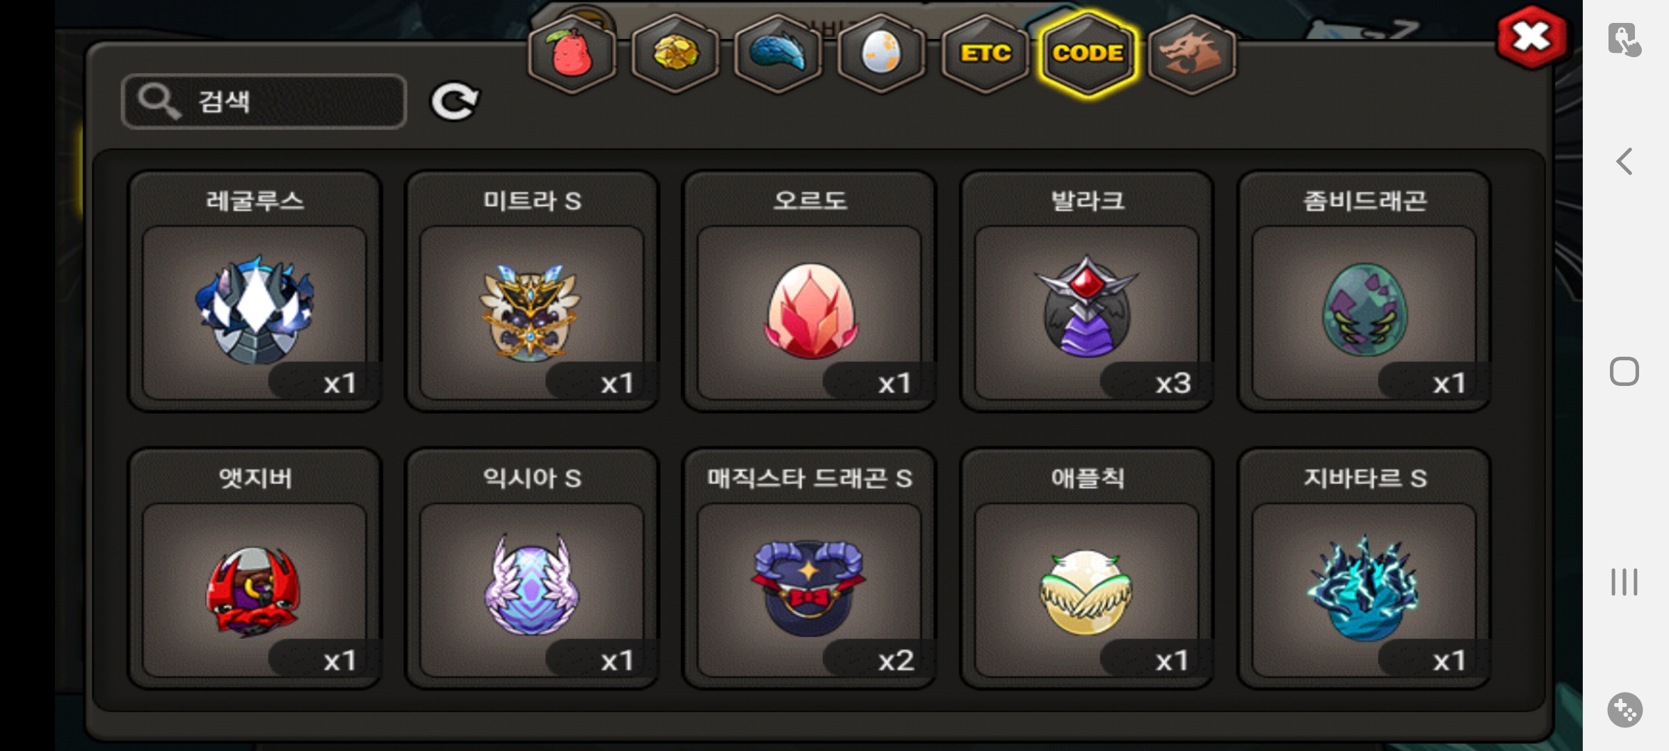Open the game controller tools icon
This screenshot has height=751, width=1669.
(x=1625, y=710)
